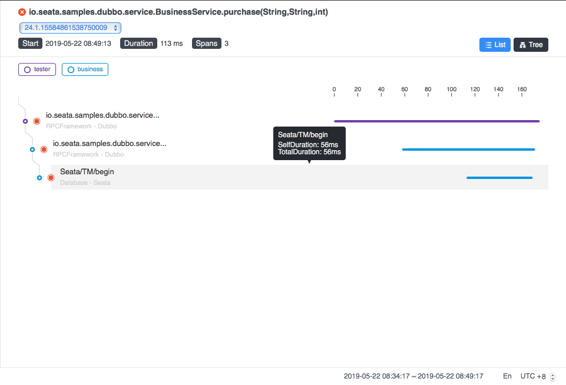Click the Seata/TM/begin duration bar

[499, 178]
